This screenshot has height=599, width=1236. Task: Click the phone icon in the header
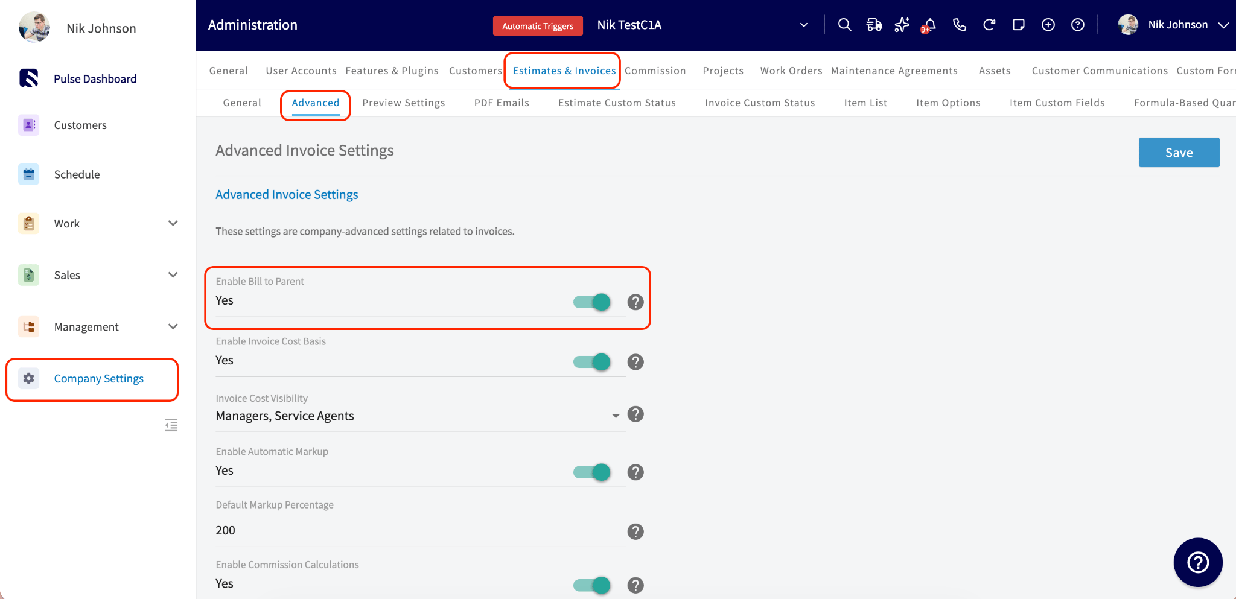point(960,25)
